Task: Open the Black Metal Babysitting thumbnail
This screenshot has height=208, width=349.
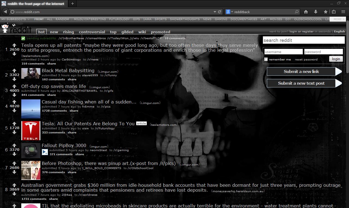Action: coord(31,74)
